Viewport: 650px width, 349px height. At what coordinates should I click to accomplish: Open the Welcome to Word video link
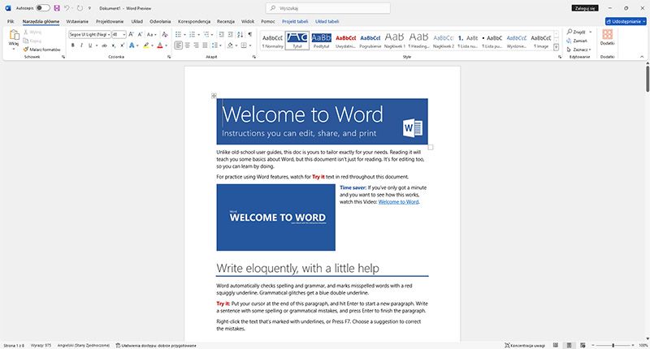click(398, 201)
